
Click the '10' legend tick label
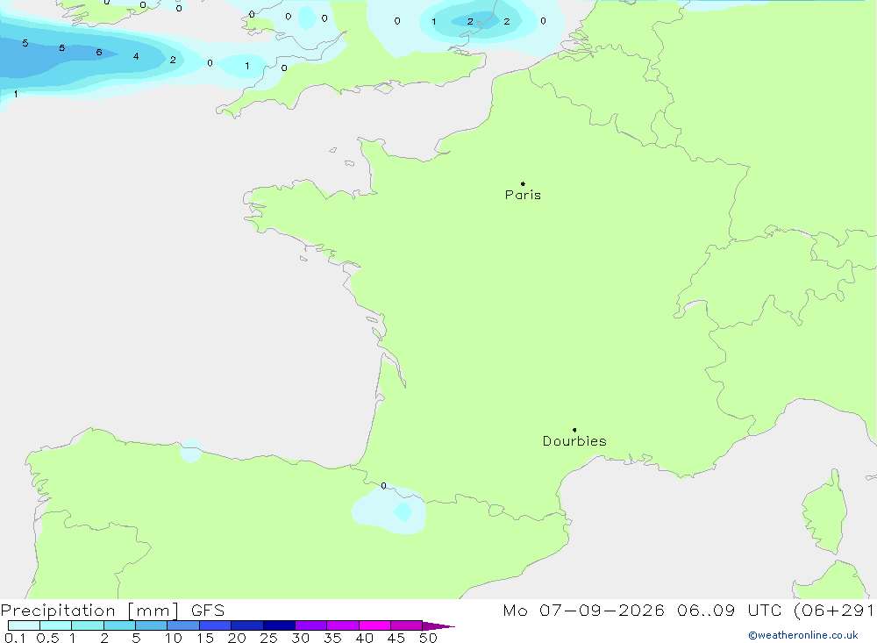[174, 638]
